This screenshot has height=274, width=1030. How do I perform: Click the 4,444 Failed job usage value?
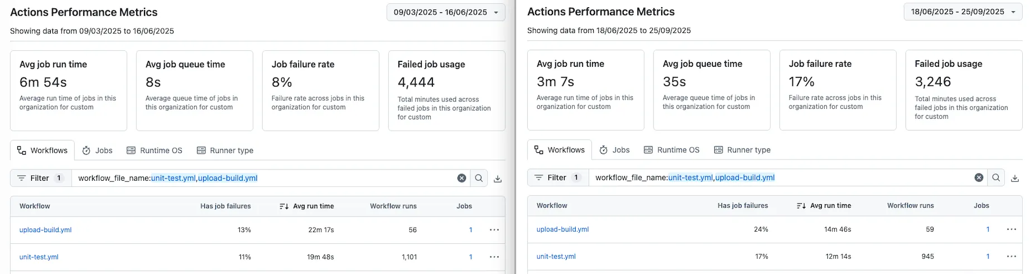pos(416,83)
